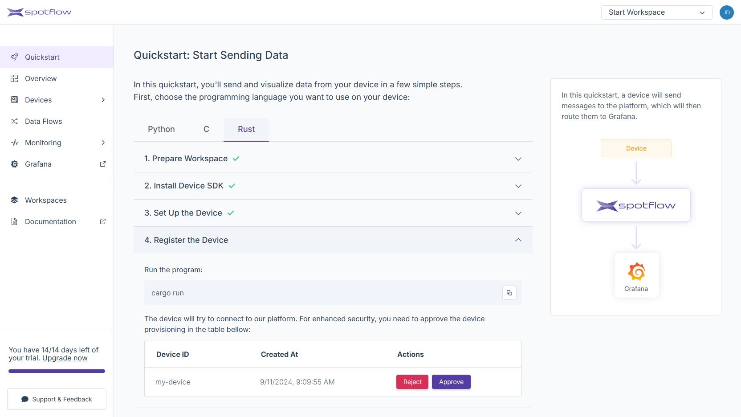This screenshot has height=417, width=741.
Task: Select the Rust tab
Action: tap(246, 129)
